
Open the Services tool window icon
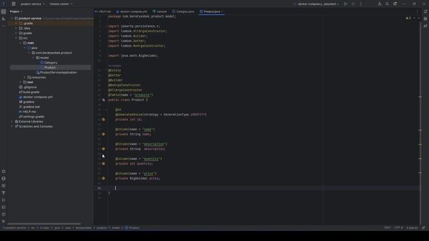coord(3,186)
